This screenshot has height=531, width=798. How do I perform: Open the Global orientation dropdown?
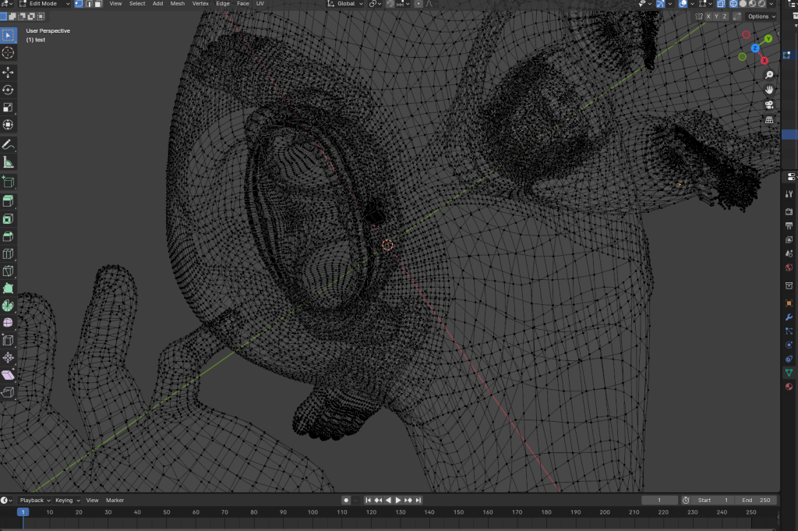coord(345,4)
